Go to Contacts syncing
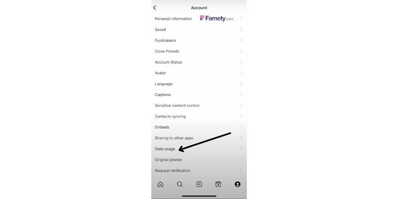Screen dimensions: 399x199 tap(199, 116)
